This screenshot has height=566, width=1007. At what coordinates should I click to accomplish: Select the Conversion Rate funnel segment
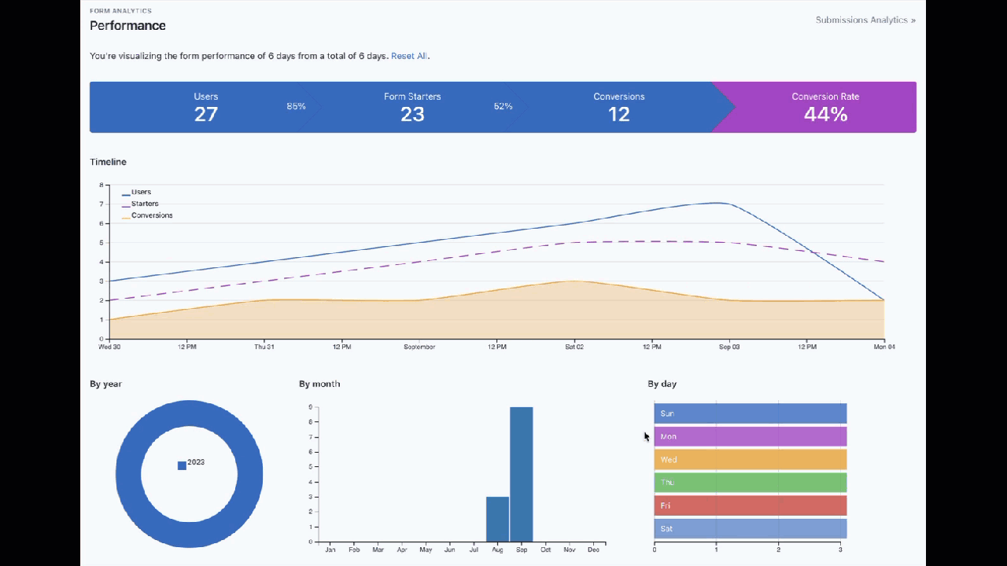tap(825, 107)
